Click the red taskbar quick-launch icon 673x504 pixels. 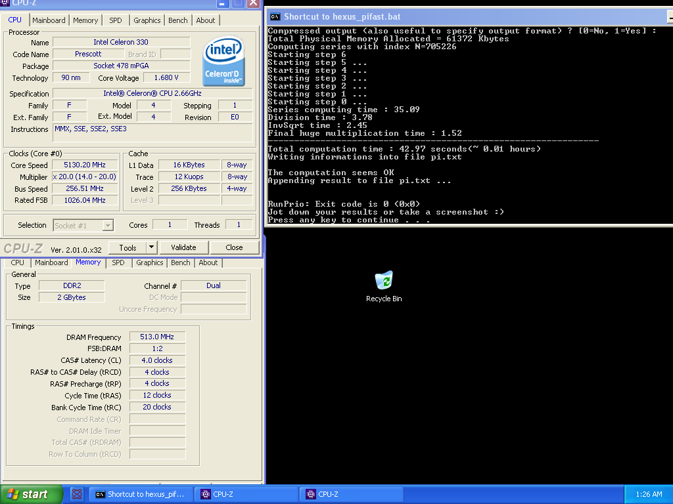tap(77, 494)
